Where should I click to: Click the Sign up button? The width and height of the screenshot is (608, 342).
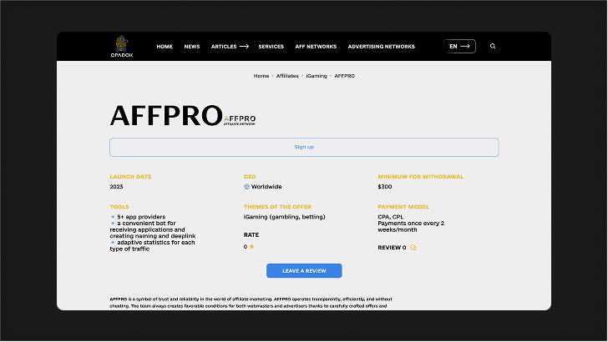click(x=304, y=147)
